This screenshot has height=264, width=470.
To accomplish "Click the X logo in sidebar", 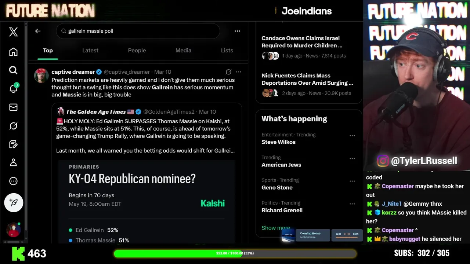I will click(x=13, y=32).
